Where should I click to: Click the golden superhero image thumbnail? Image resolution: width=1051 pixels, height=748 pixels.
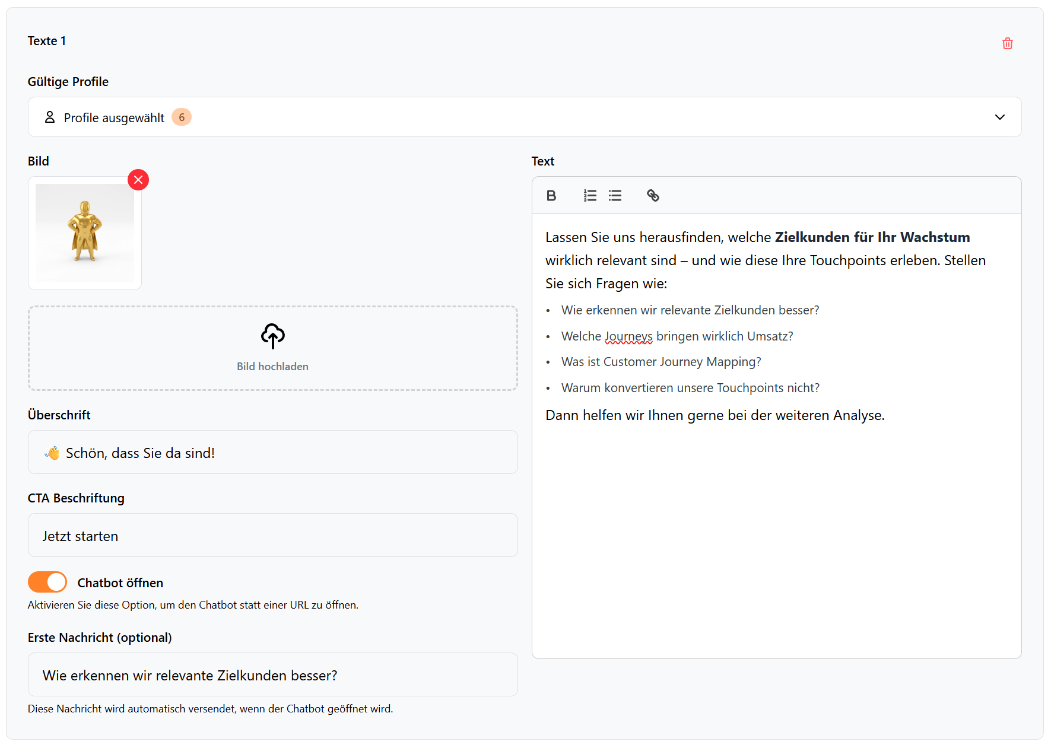coord(85,233)
